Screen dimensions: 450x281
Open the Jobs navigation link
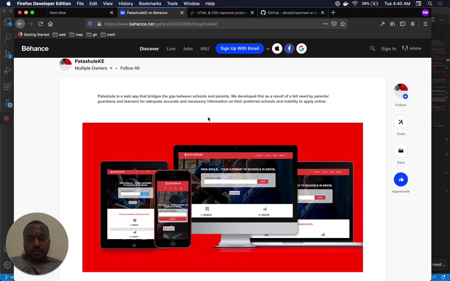(x=188, y=49)
